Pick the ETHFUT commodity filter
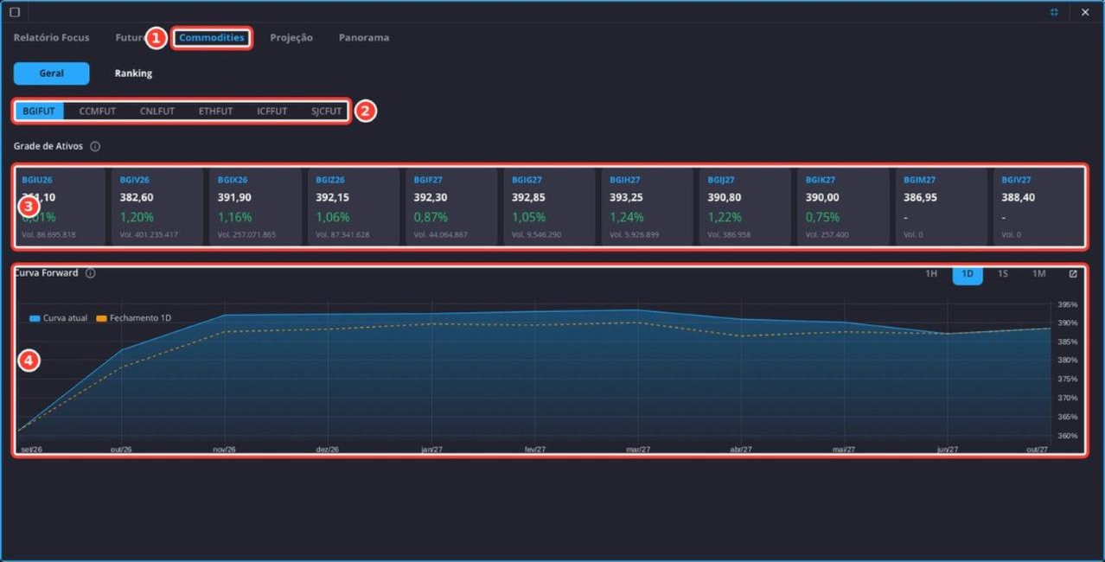This screenshot has height=562, width=1105. coord(215,112)
